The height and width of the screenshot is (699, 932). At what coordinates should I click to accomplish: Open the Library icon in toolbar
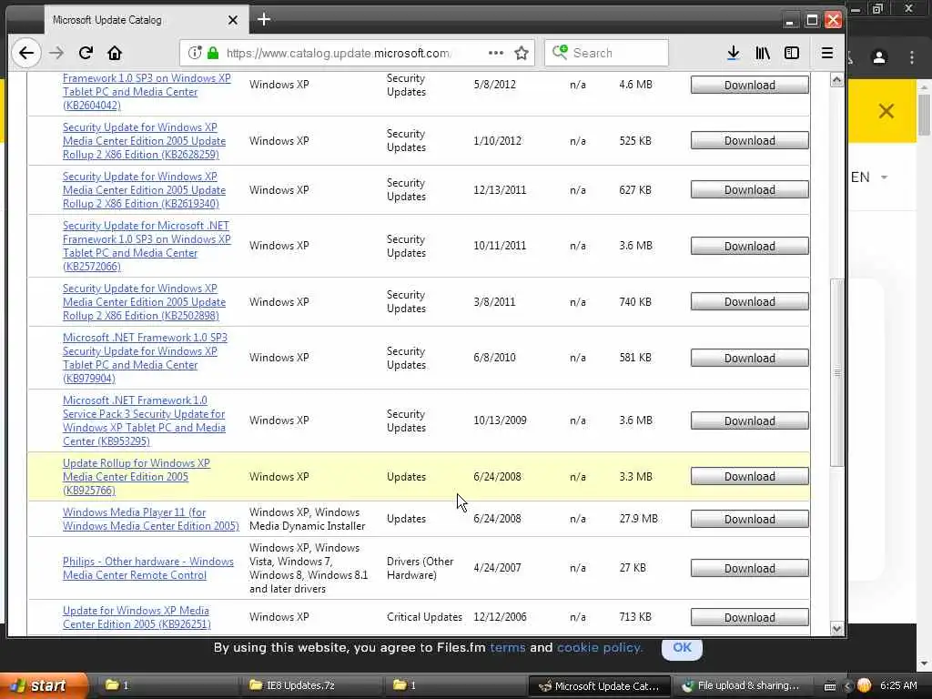(x=763, y=53)
